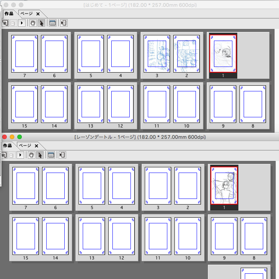Select page 2 sketch thumbnail in はじめて window

187,54
